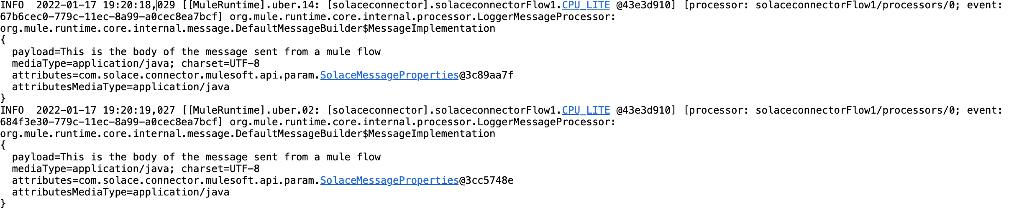The height and width of the screenshot is (208, 1014).
Task: Click the SolaceMessageProperties link before @3c89aa7f
Action: pos(389,76)
